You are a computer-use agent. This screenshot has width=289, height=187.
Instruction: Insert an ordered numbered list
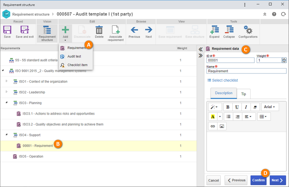point(238,117)
